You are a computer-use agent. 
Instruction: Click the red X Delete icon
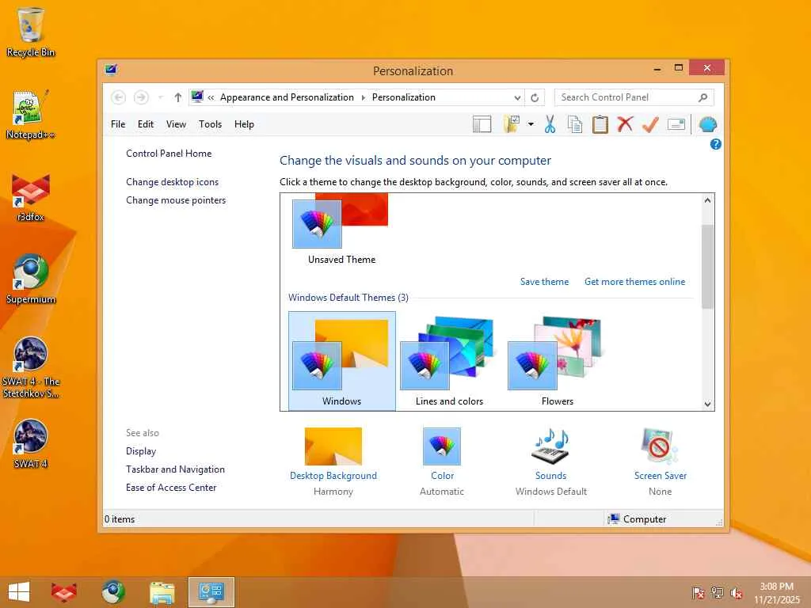(626, 124)
